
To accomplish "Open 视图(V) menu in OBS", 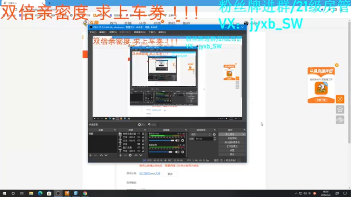I will pyautogui.click(x=113, y=32).
